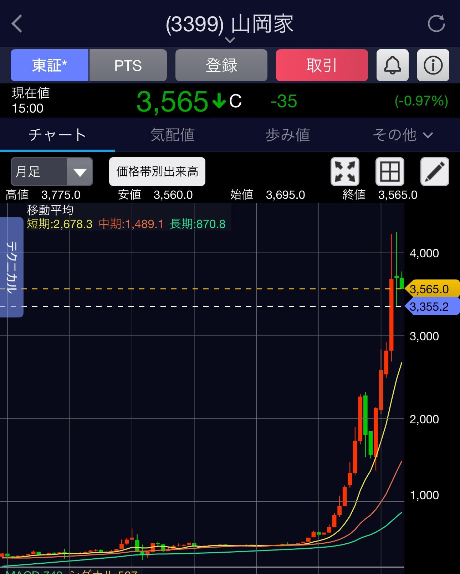Viewport: 460px width, 574px height.
Task: Open the chart grid layout icon
Action: [390, 171]
